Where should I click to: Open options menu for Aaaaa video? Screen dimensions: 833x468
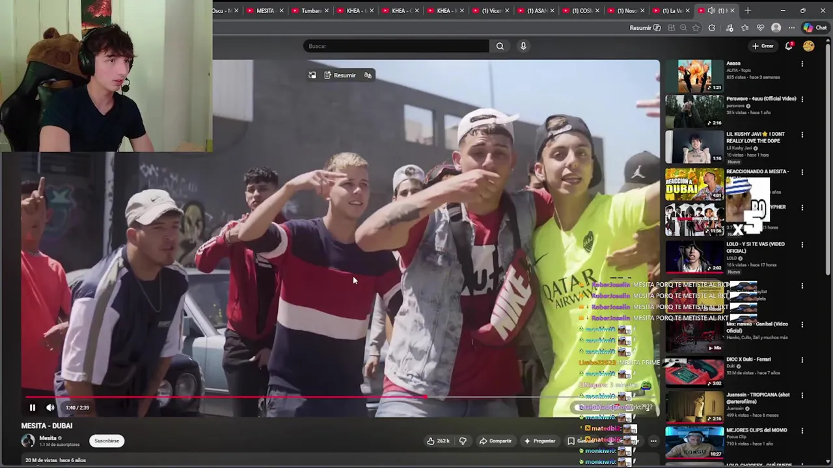click(x=802, y=64)
